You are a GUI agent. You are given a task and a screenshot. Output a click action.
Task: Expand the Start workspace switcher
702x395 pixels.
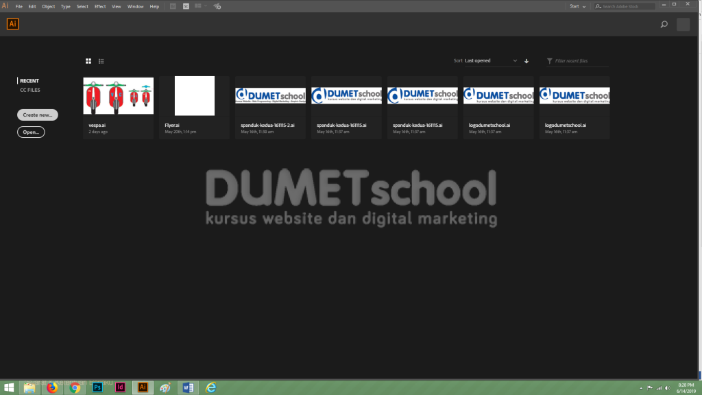(x=577, y=6)
